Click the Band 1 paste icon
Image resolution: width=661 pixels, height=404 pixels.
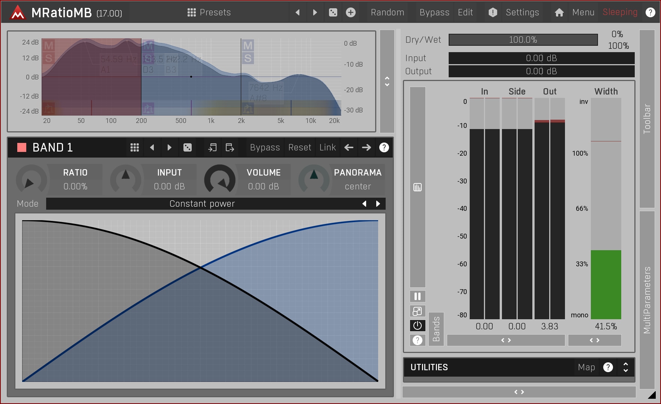pos(230,147)
